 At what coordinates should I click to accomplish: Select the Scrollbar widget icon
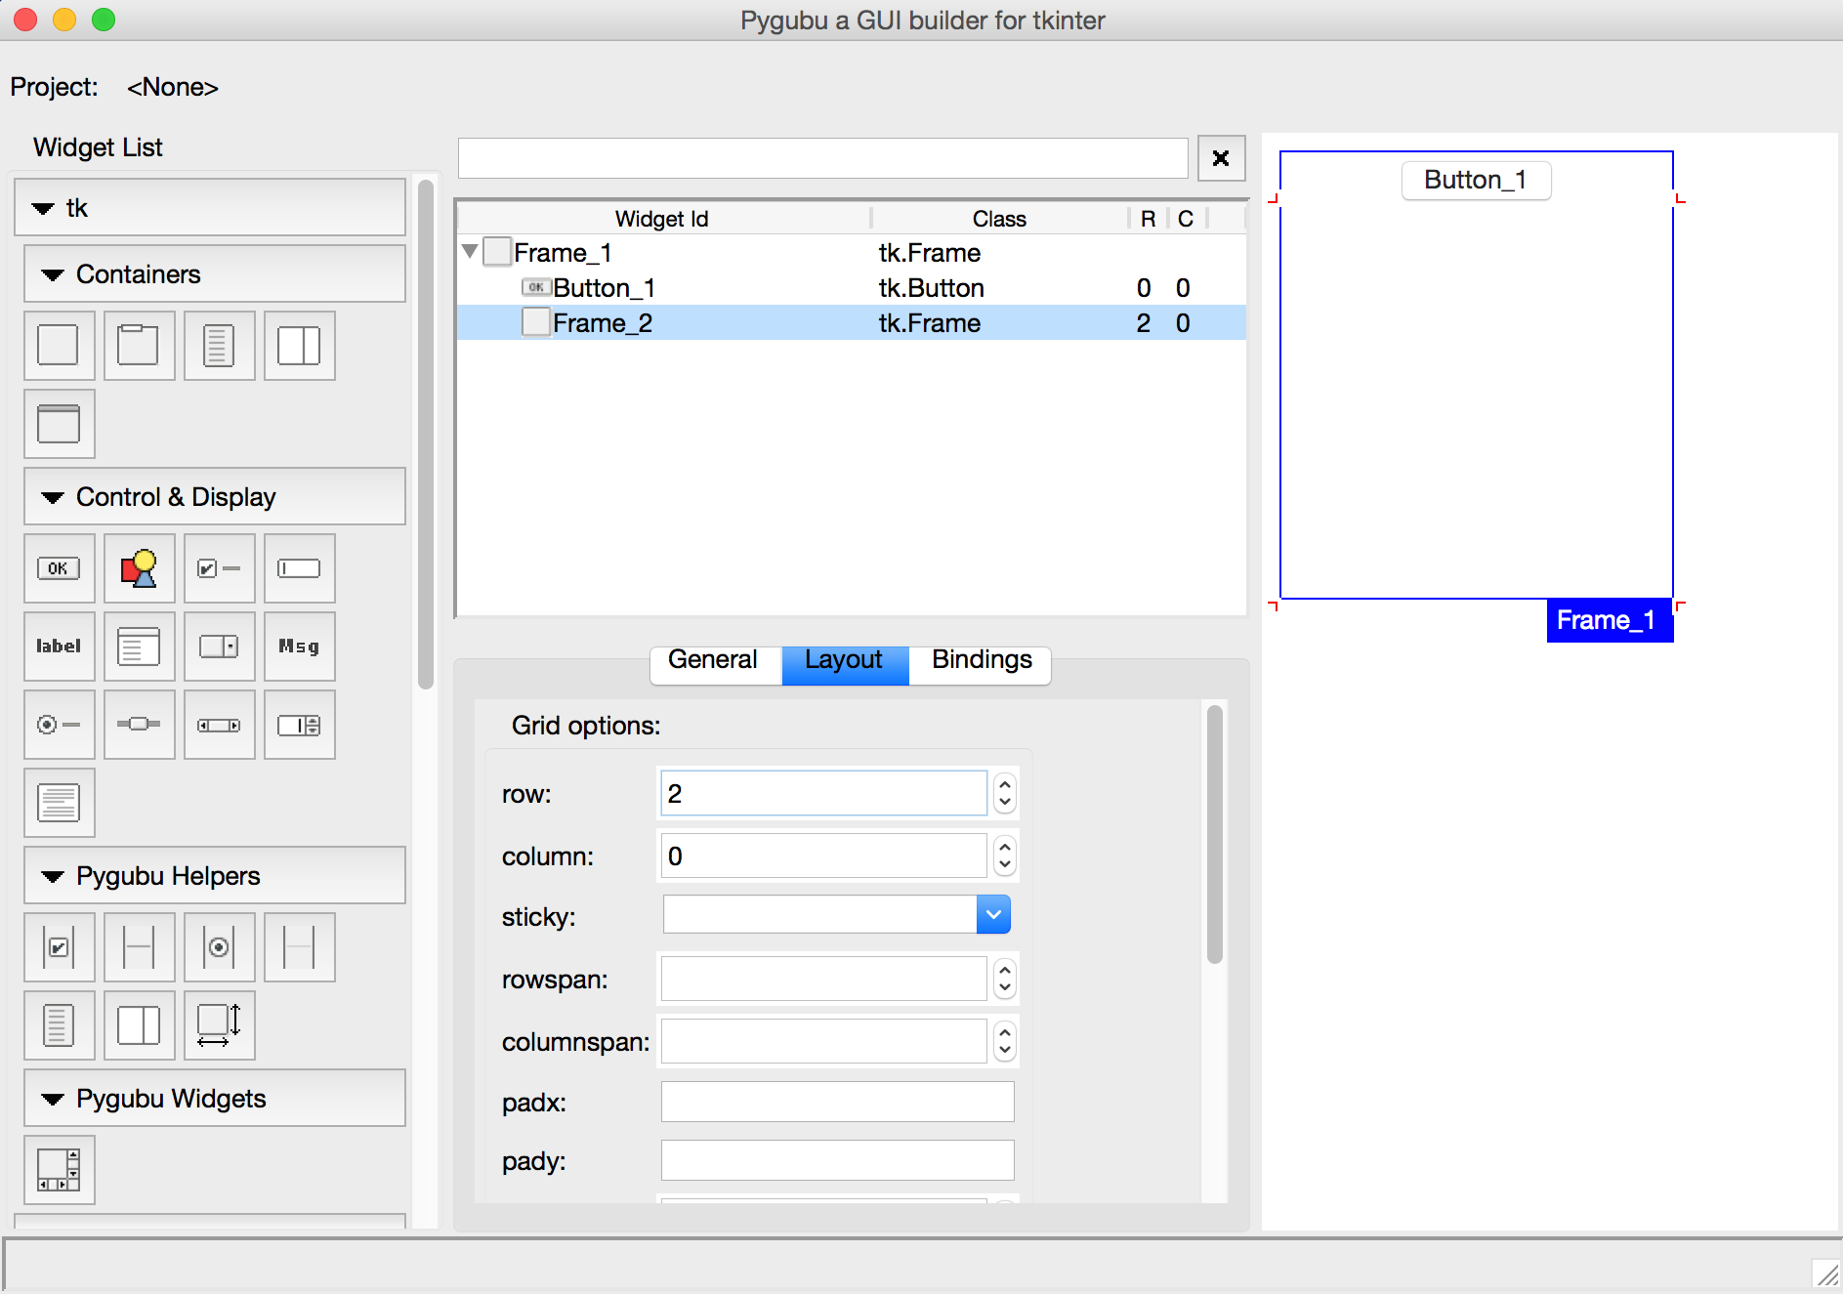pyautogui.click(x=219, y=725)
